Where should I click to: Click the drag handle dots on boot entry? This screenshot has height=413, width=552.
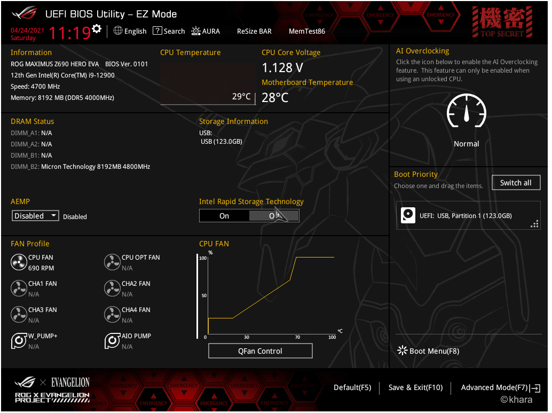[x=534, y=224]
